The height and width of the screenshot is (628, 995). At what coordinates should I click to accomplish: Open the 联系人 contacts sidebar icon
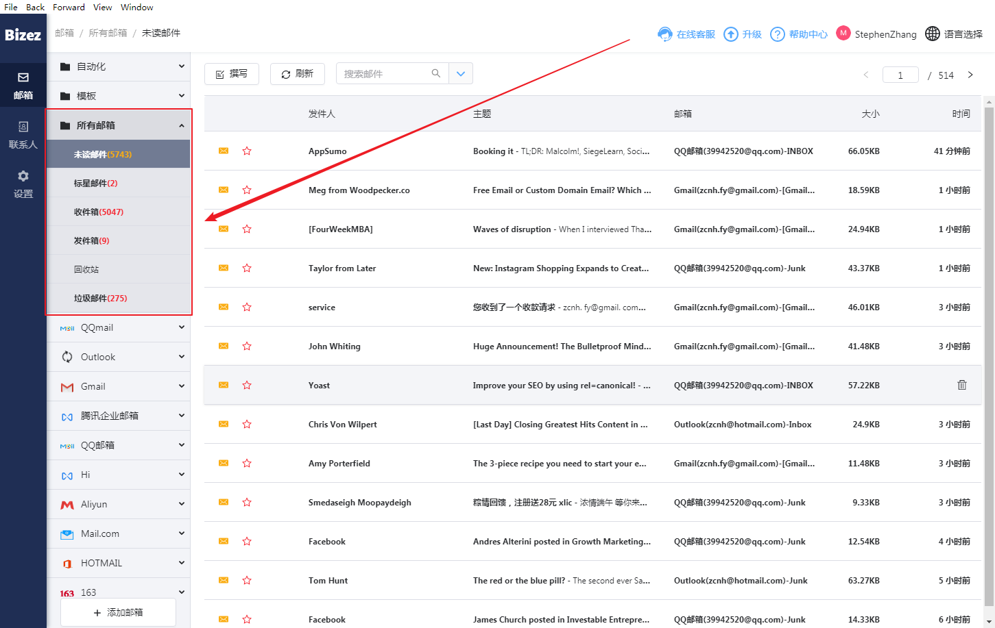[x=23, y=127]
